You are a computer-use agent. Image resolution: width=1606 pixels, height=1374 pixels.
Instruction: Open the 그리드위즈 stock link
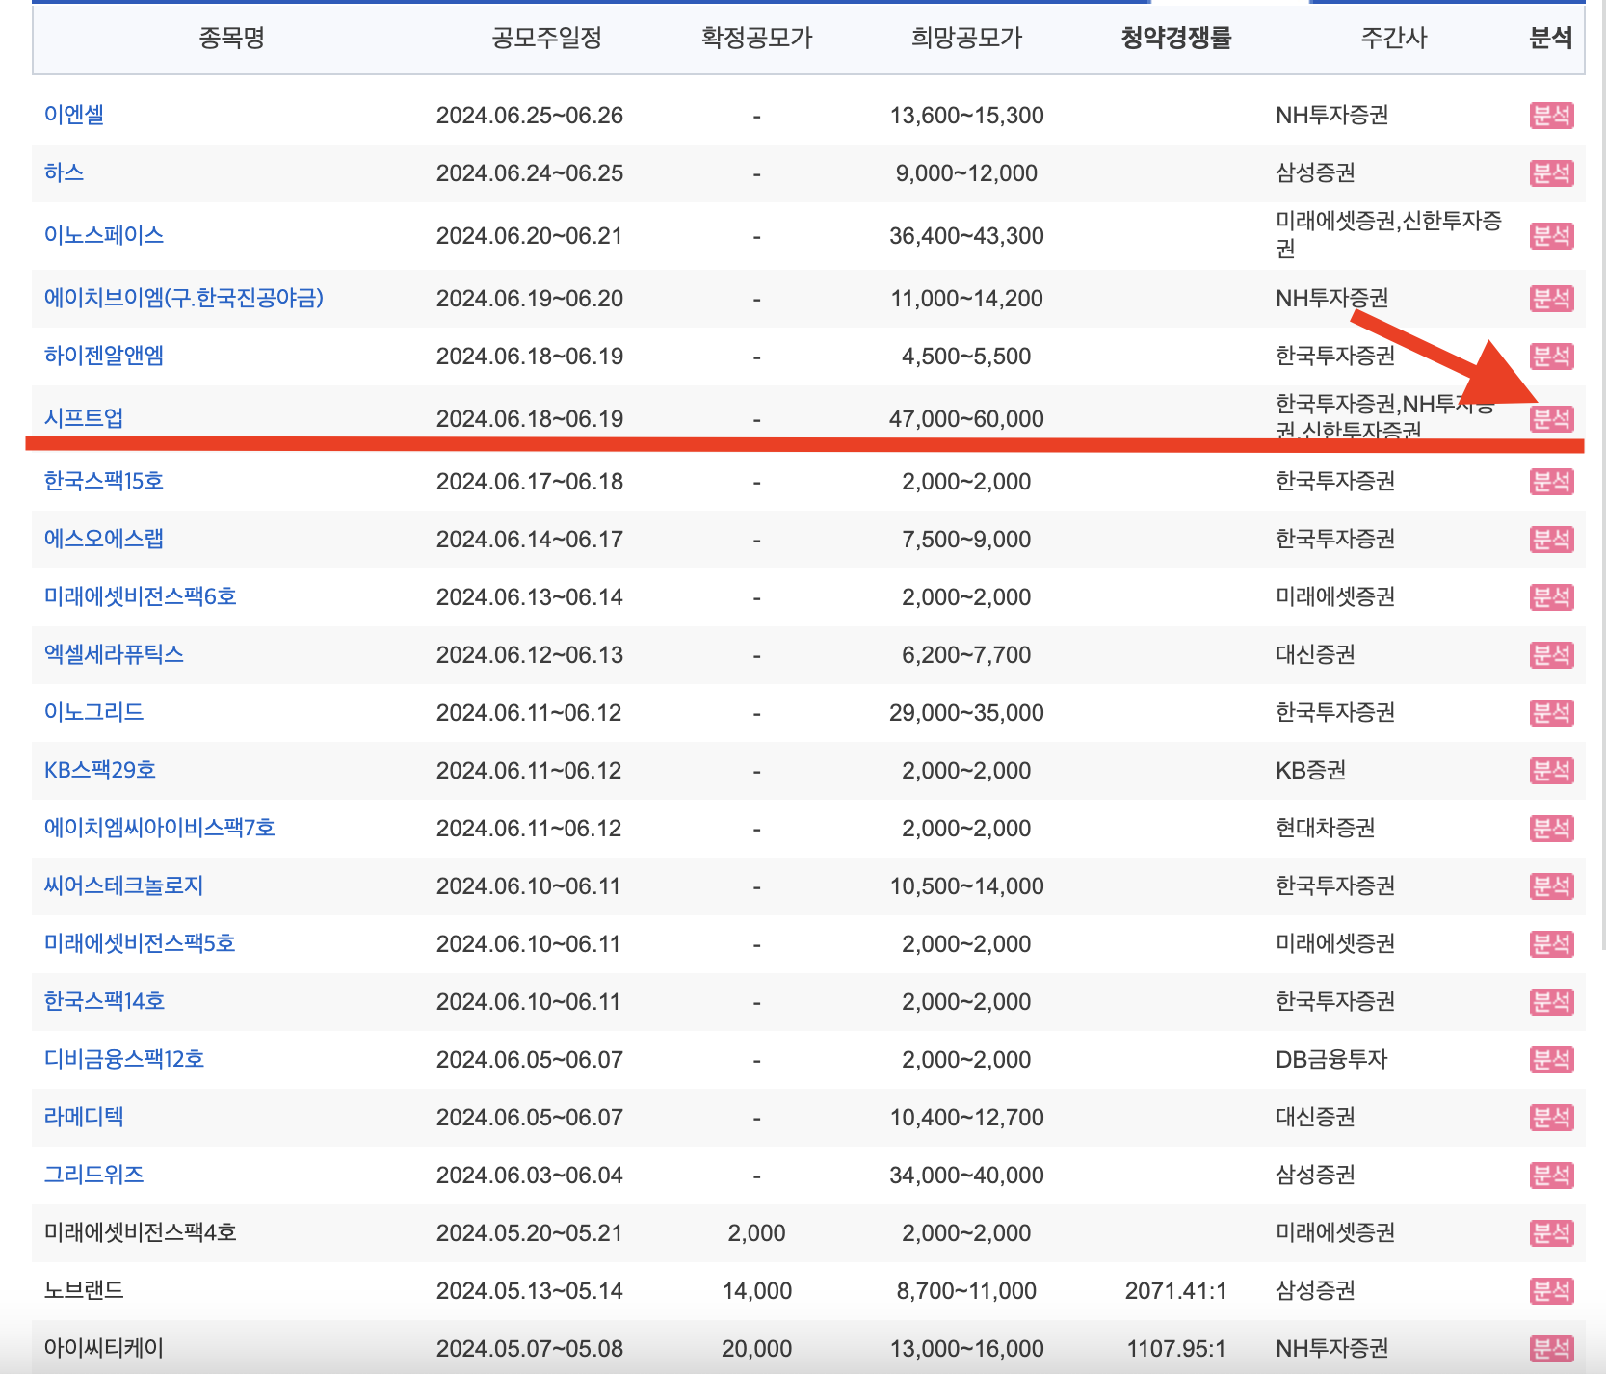coord(93,1175)
